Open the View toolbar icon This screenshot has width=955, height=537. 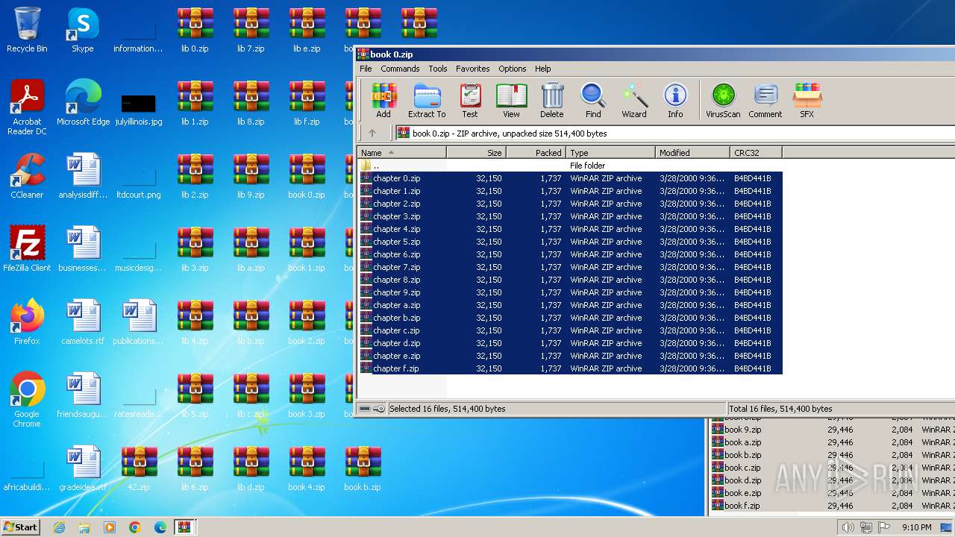pos(511,101)
